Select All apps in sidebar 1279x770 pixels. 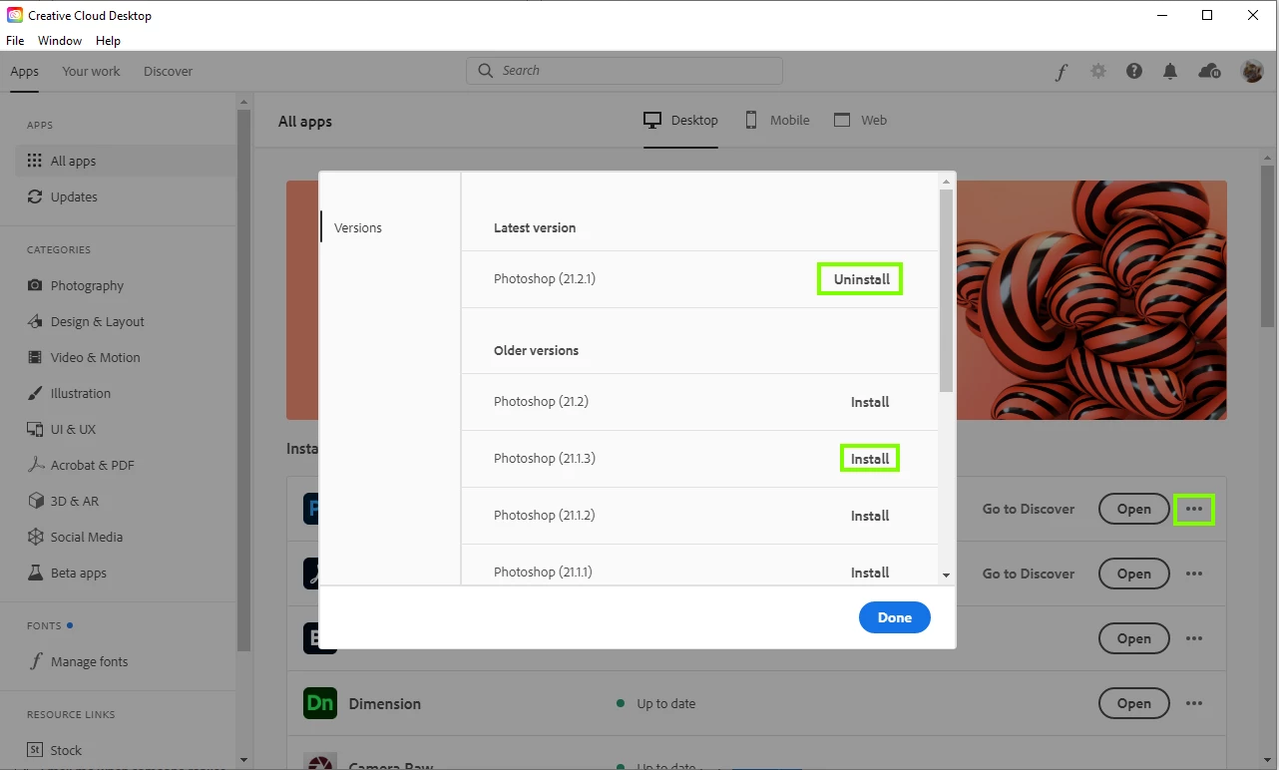point(126,161)
